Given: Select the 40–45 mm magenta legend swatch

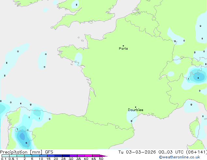Looking at the screenshot, I should coord(88,156).
